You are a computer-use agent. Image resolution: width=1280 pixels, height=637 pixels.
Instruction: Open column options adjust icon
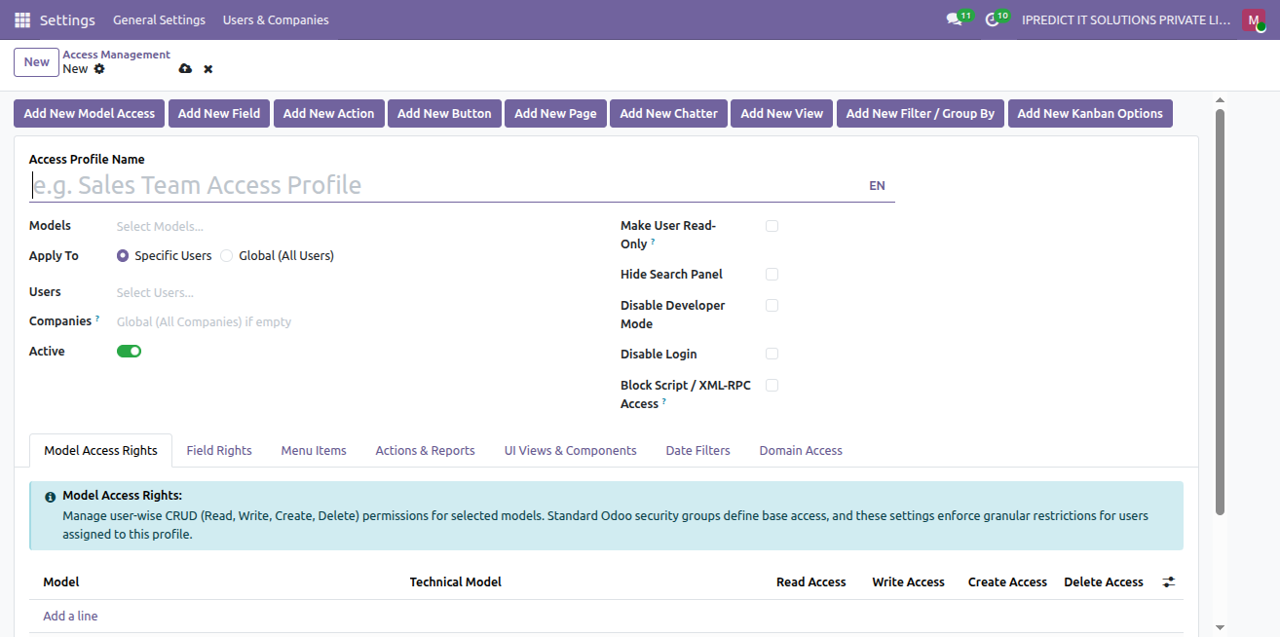[x=1169, y=581]
